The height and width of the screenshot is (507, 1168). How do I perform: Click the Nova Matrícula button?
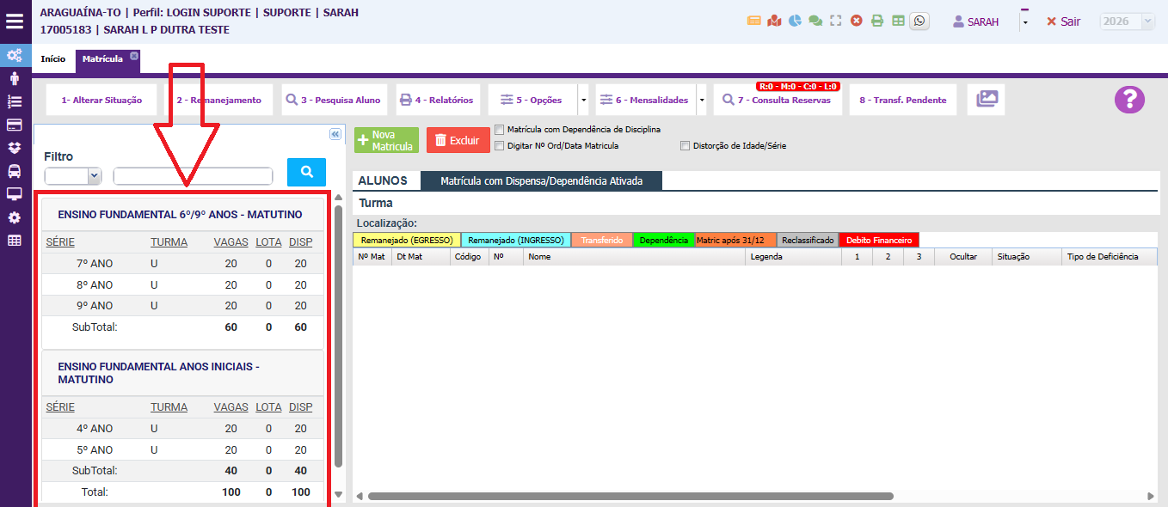pyautogui.click(x=386, y=141)
